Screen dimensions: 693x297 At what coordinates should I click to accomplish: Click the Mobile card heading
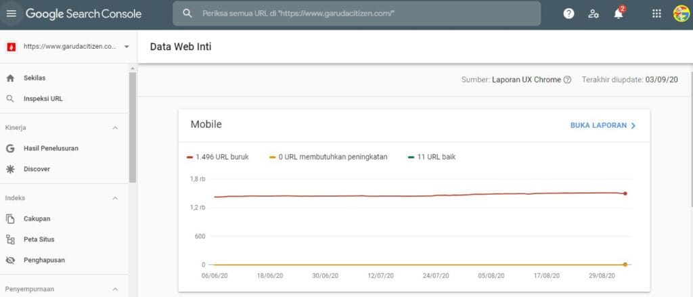pos(206,124)
